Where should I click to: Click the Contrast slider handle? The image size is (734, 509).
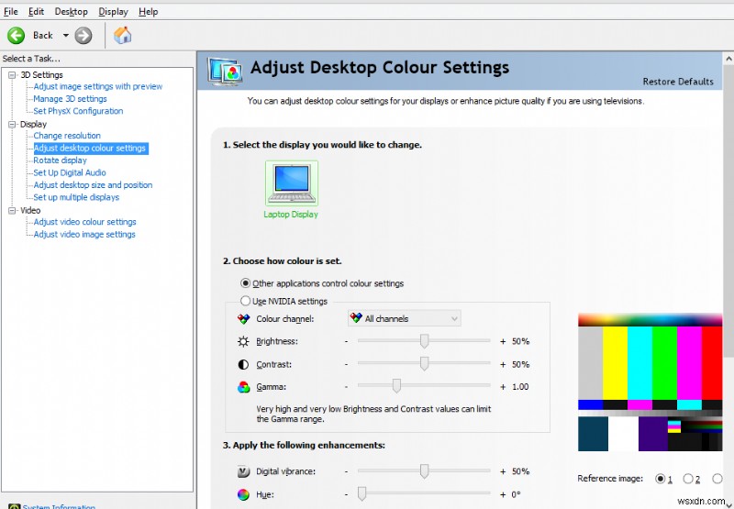click(x=424, y=363)
